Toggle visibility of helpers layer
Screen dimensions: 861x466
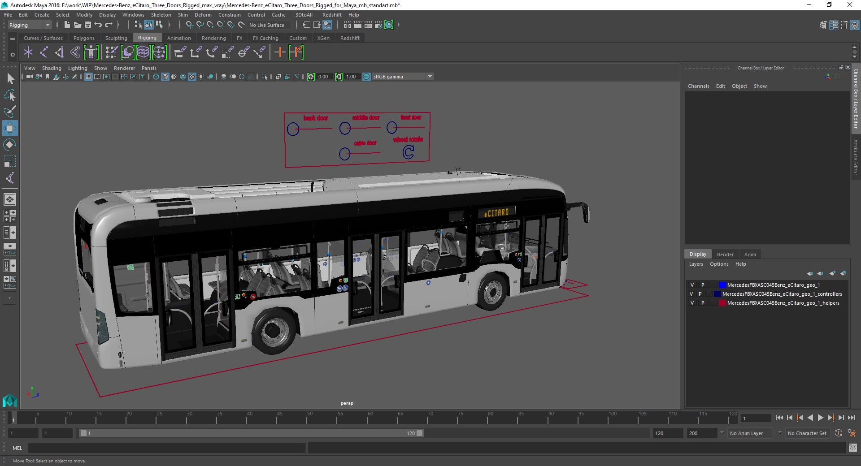point(692,303)
